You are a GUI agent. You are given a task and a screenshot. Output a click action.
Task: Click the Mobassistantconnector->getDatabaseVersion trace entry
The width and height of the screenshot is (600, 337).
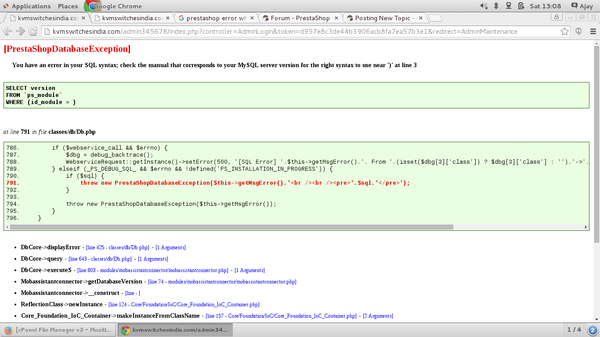(82, 282)
